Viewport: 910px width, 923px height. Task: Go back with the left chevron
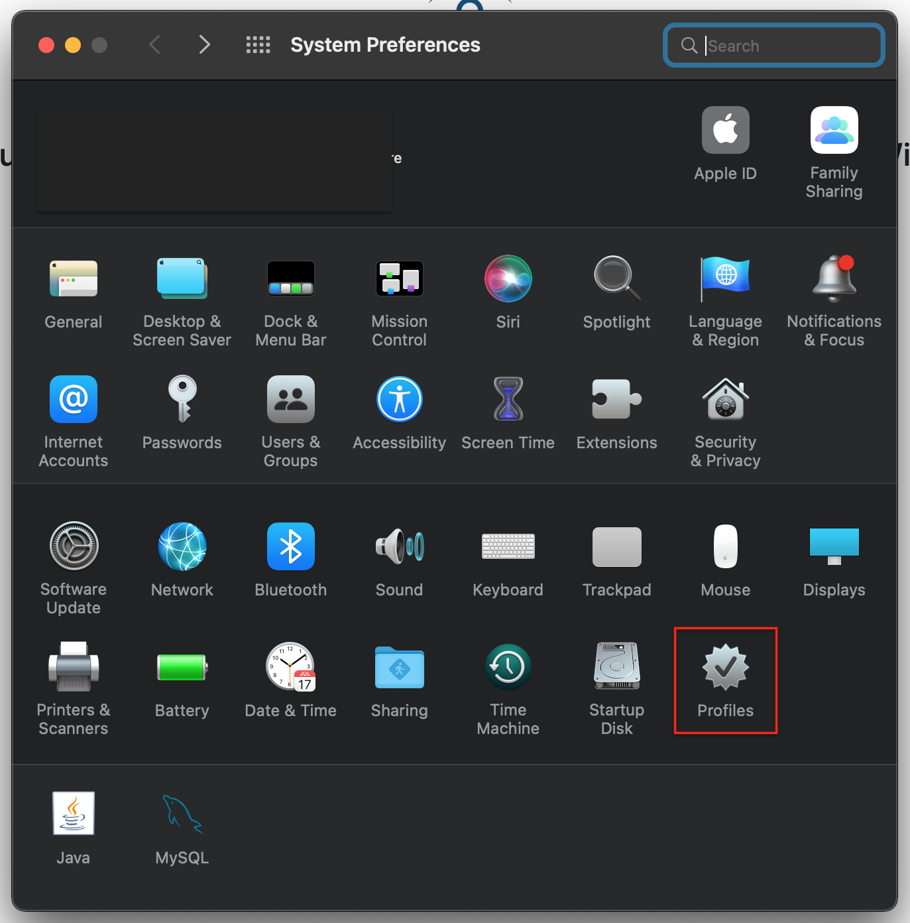(x=155, y=45)
